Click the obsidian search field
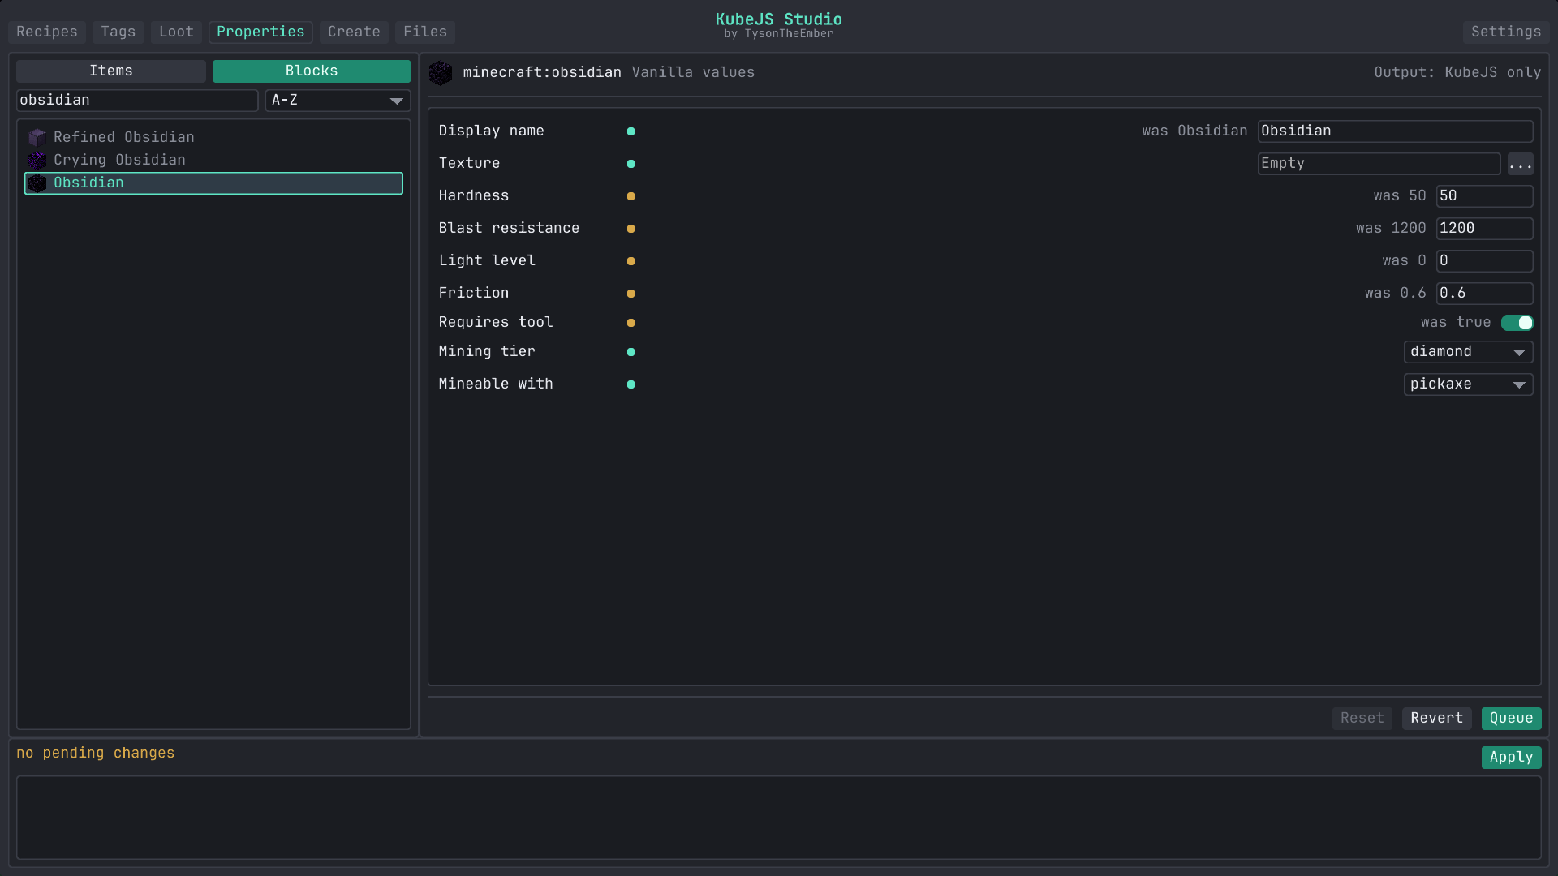 137,101
